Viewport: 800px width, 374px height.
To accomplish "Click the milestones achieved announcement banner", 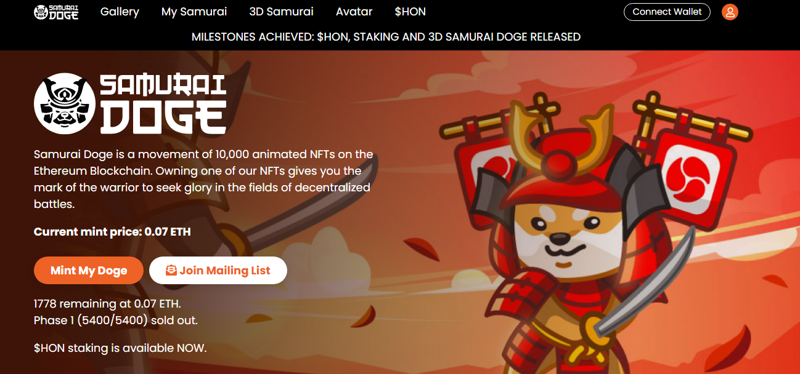I will pyautogui.click(x=386, y=37).
